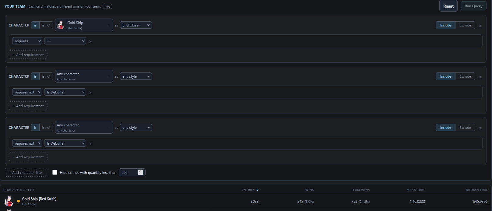The image size is (492, 211).
Task: Remove the second character filter card
Action: (x=480, y=77)
